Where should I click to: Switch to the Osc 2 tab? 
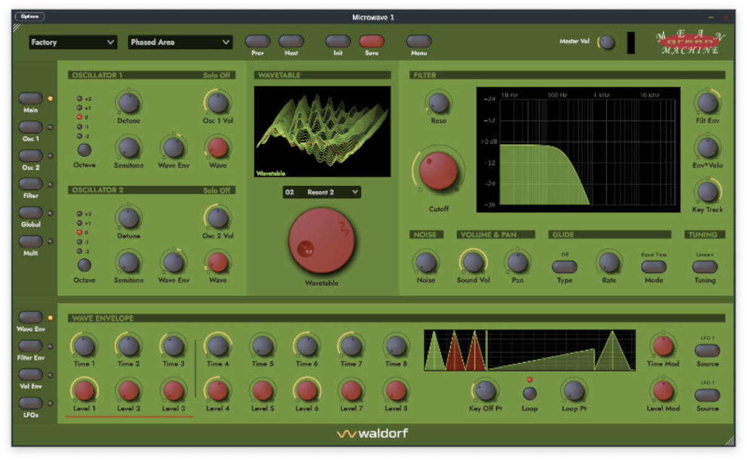pos(31,155)
